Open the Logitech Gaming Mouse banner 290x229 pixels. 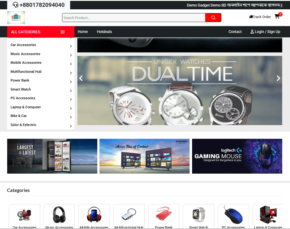237,156
